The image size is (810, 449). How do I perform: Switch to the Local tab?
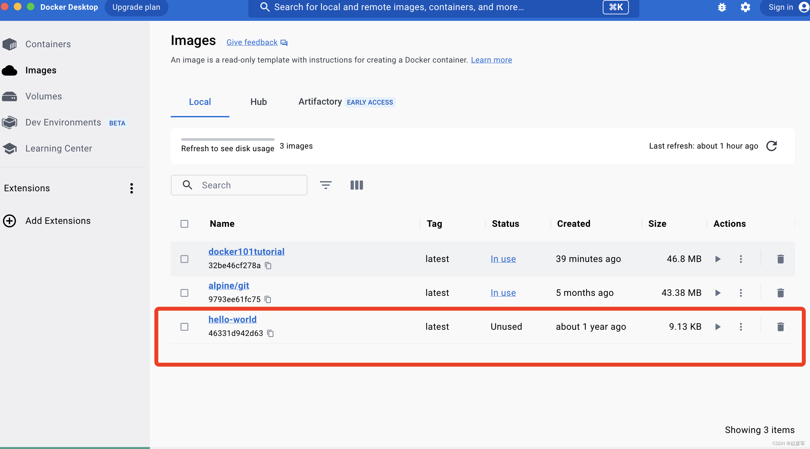pos(200,102)
